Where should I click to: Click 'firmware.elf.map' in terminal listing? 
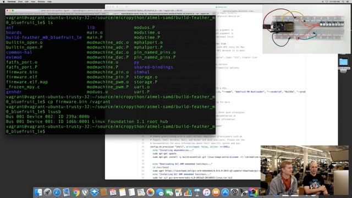[27, 82]
